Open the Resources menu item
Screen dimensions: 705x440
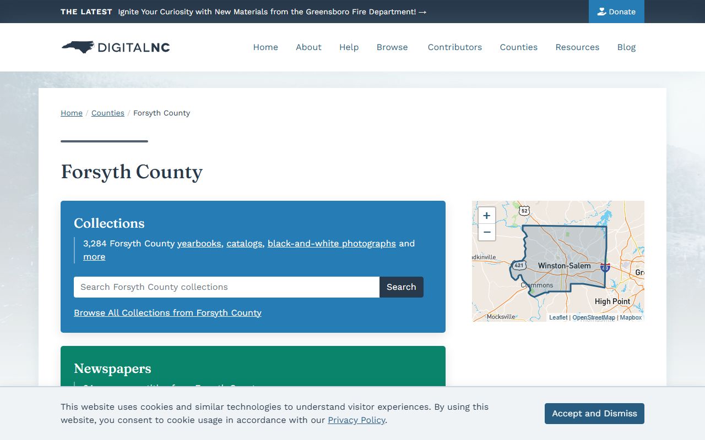(577, 47)
